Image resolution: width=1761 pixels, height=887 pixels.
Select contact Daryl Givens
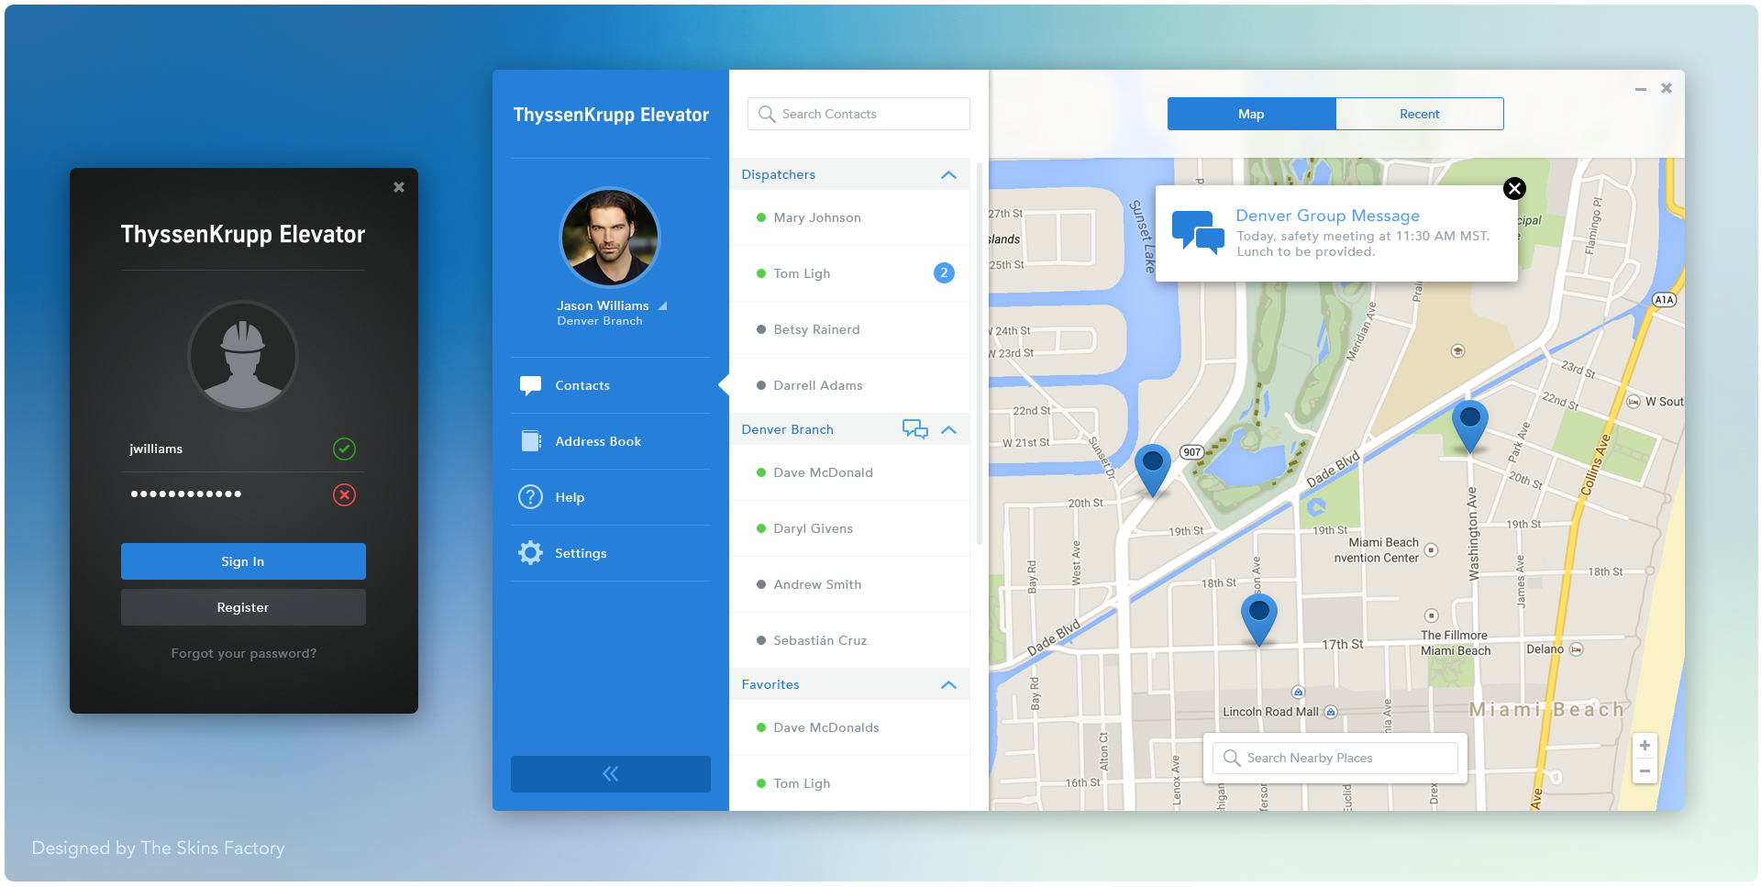849,528
